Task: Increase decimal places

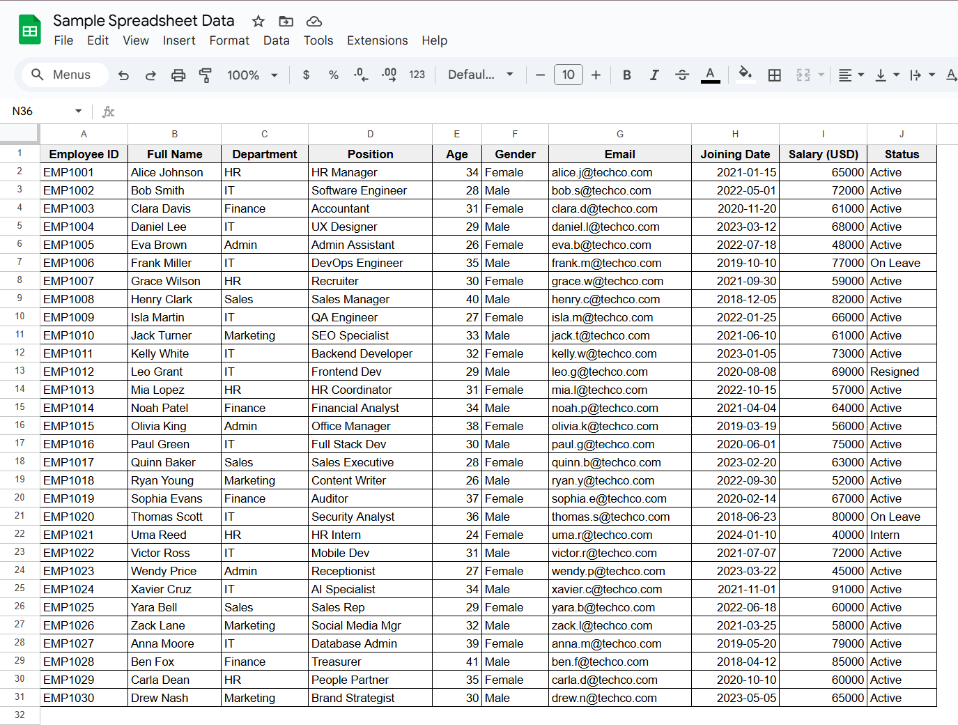Action: click(389, 75)
